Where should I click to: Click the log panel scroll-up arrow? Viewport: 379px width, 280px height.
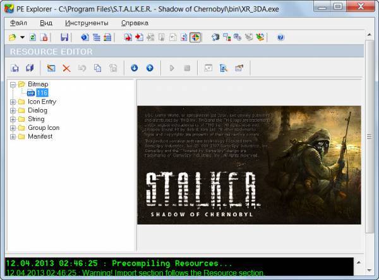359,262
